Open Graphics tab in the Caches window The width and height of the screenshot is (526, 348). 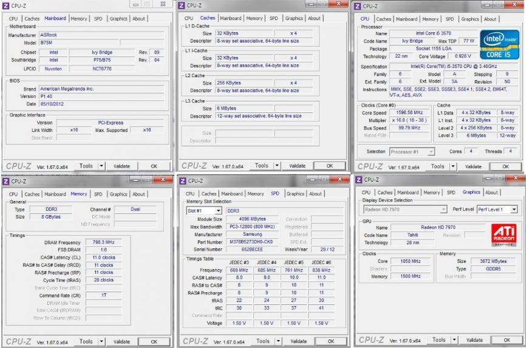tap(294, 18)
